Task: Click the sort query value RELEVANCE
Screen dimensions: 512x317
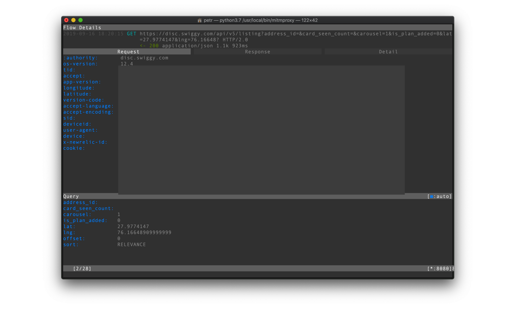Action: [132, 245]
